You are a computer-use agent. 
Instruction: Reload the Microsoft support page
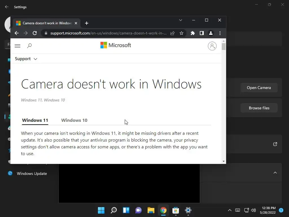tap(35, 33)
